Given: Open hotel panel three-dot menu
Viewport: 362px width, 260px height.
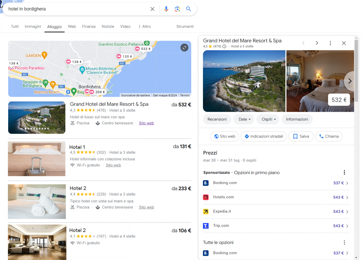Looking at the screenshot, I should (x=330, y=43).
